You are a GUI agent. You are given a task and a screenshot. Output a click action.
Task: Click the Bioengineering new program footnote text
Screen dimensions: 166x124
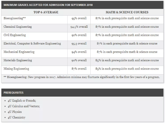82,77
